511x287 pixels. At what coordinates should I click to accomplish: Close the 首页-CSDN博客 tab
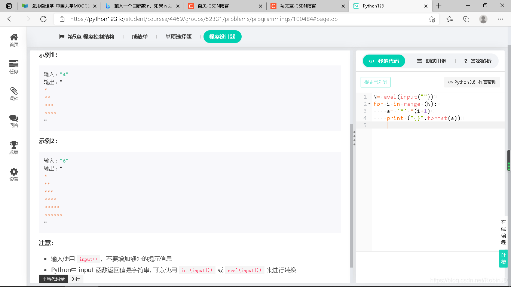pyautogui.click(x=260, y=6)
